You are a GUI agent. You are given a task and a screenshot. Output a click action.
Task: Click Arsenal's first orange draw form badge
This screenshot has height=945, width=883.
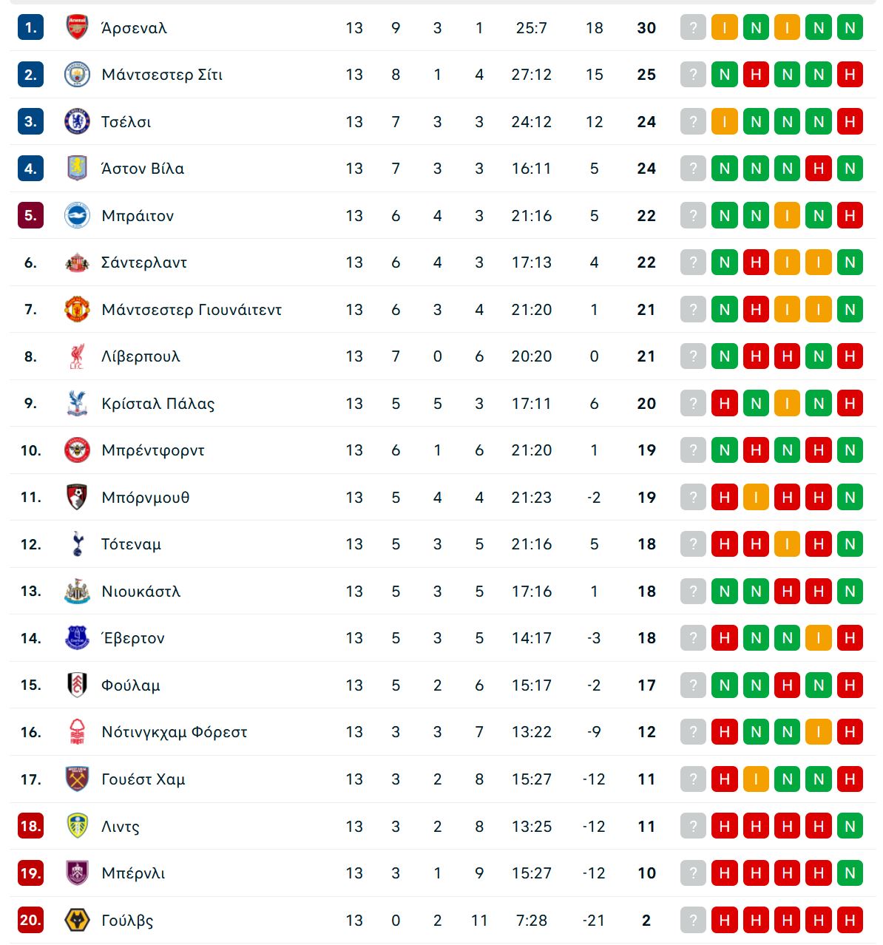click(725, 28)
